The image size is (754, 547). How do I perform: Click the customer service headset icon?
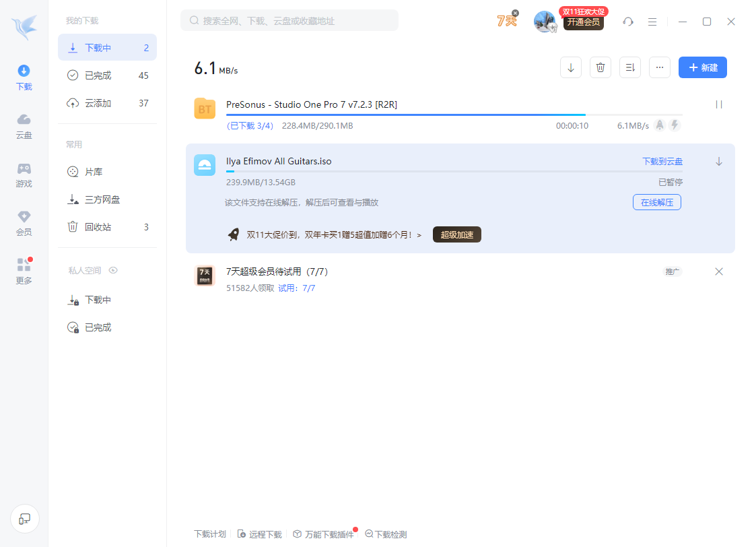click(628, 22)
